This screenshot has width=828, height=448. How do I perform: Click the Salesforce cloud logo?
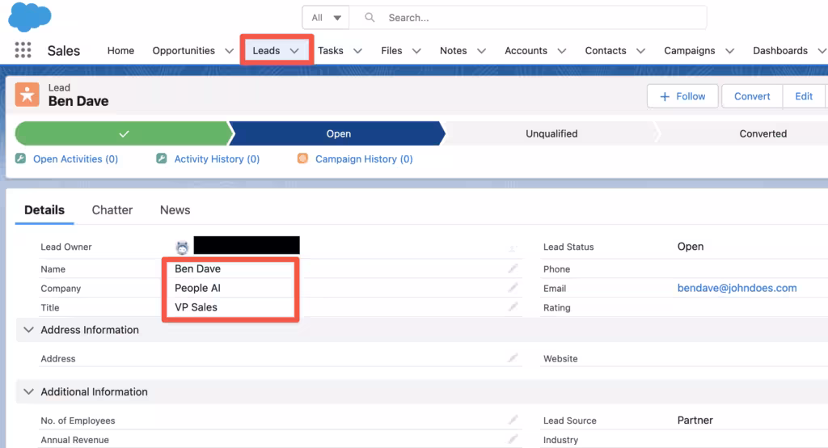click(x=30, y=17)
